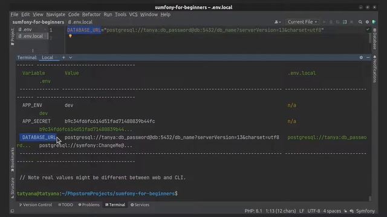Viewport: 387px width, 217px height.
Task: Select the .env file in project list
Action: click(25, 30)
